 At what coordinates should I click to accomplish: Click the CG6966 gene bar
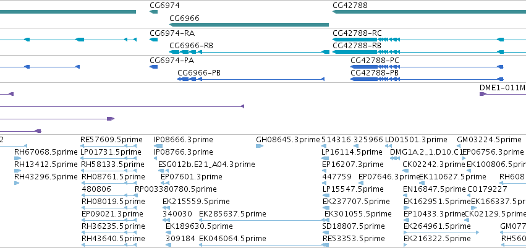pyautogui.click(x=249, y=25)
